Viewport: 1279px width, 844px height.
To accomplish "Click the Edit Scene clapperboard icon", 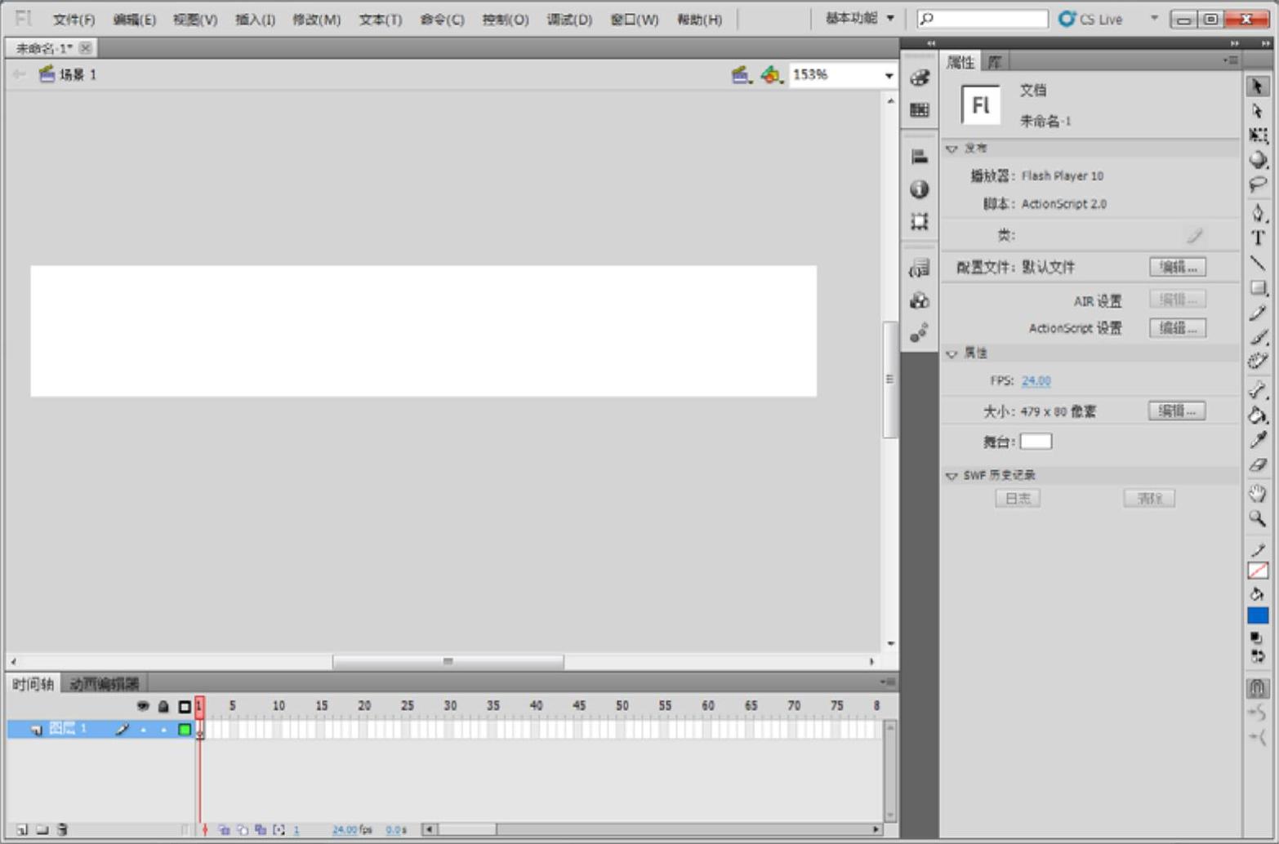I will 741,75.
